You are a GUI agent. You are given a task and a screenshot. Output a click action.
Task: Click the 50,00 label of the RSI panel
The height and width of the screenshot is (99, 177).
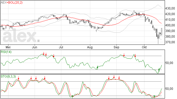169,63
